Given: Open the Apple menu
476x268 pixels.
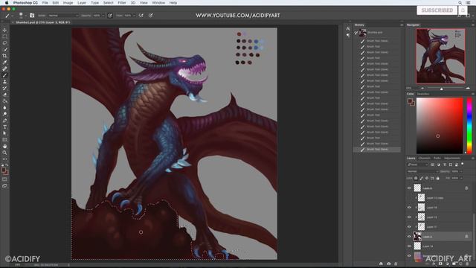Looking at the screenshot, I should (7, 3).
